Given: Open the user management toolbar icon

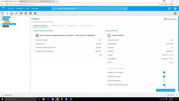Looking at the screenshot, I should (x=26, y=13).
